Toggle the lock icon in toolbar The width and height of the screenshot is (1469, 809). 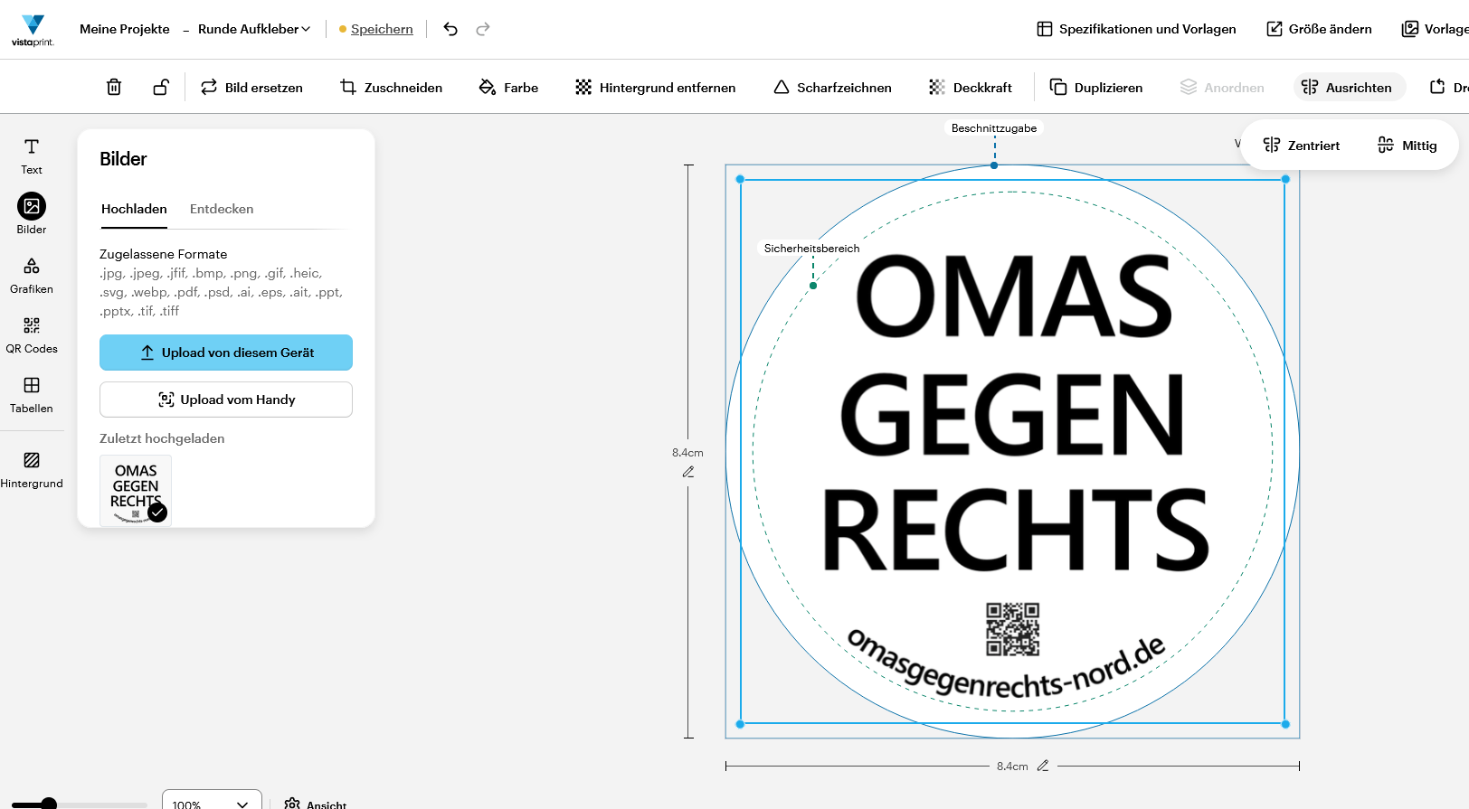pyautogui.click(x=161, y=87)
